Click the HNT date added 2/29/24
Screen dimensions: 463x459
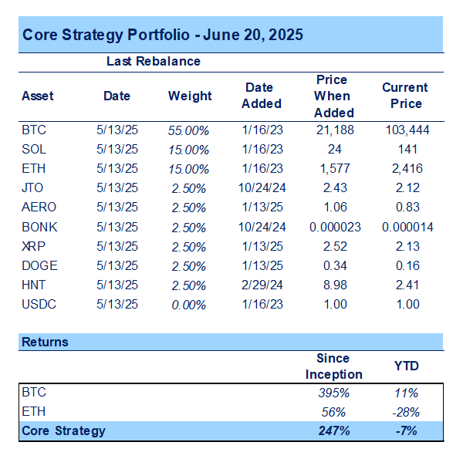(x=262, y=285)
